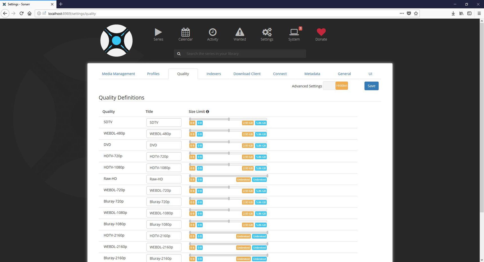Click the Raw-HD slider max handle
The height and width of the screenshot is (262, 484).
[267, 176]
